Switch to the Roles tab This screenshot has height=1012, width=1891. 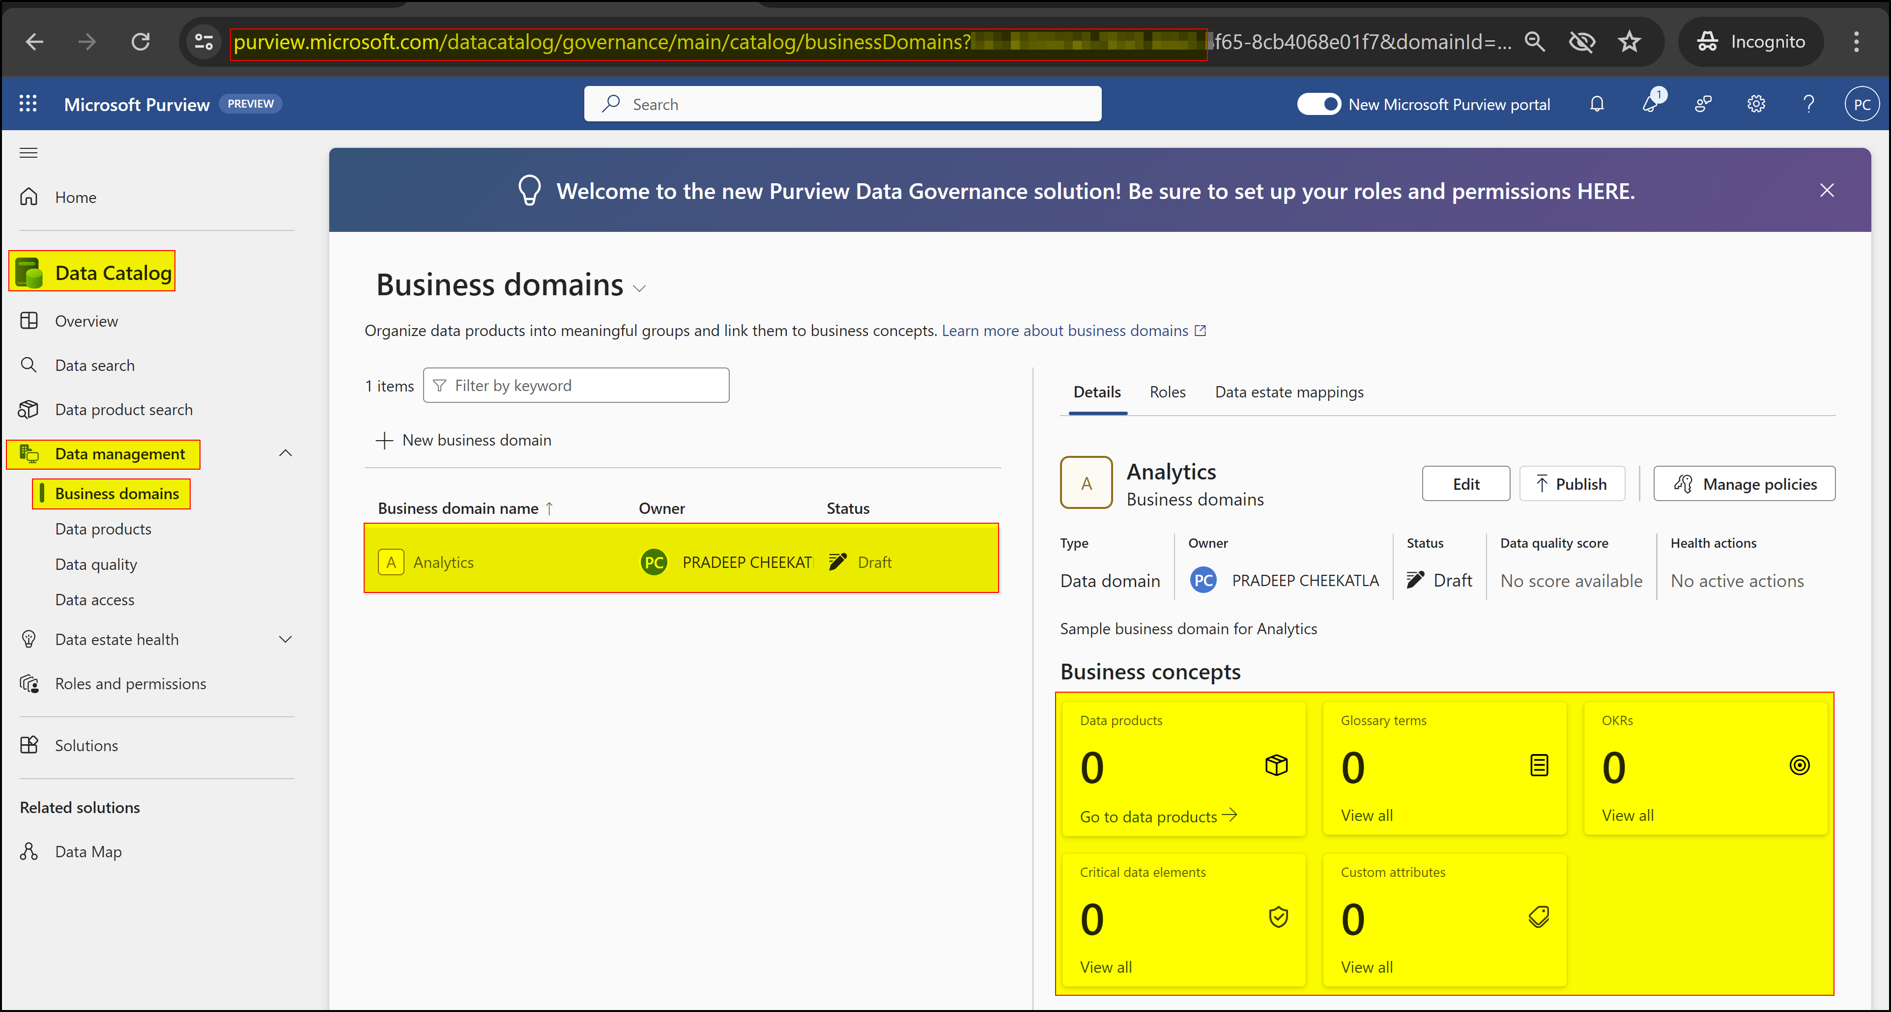coord(1167,392)
